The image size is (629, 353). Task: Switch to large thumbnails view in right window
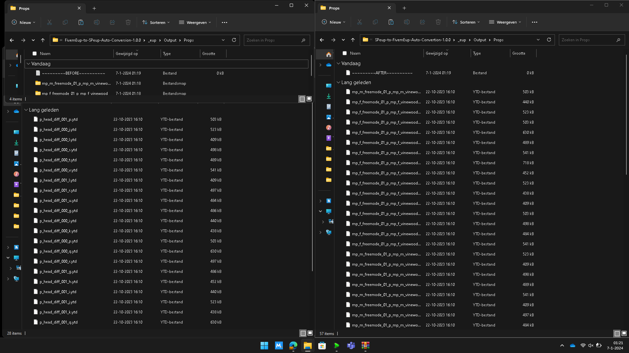click(624, 333)
